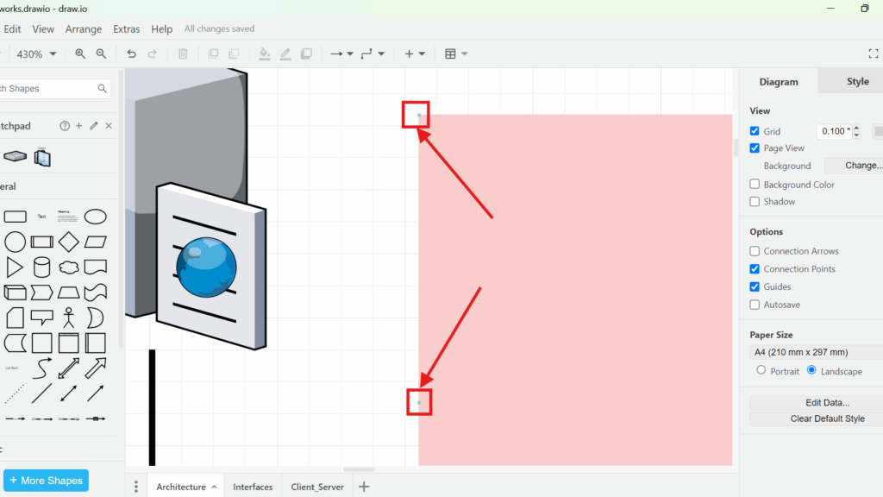Select the cylinder shape in the palette
The width and height of the screenshot is (883, 497).
(41, 267)
